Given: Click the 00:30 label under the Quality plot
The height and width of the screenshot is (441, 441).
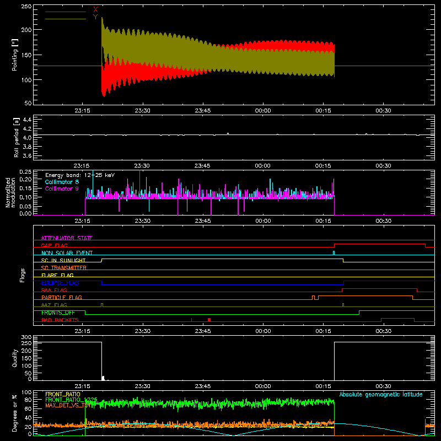Looking at the screenshot, I should coord(383,386).
